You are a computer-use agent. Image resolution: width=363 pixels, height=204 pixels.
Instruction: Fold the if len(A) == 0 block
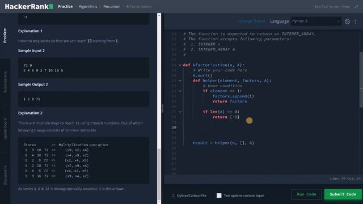click(x=180, y=112)
